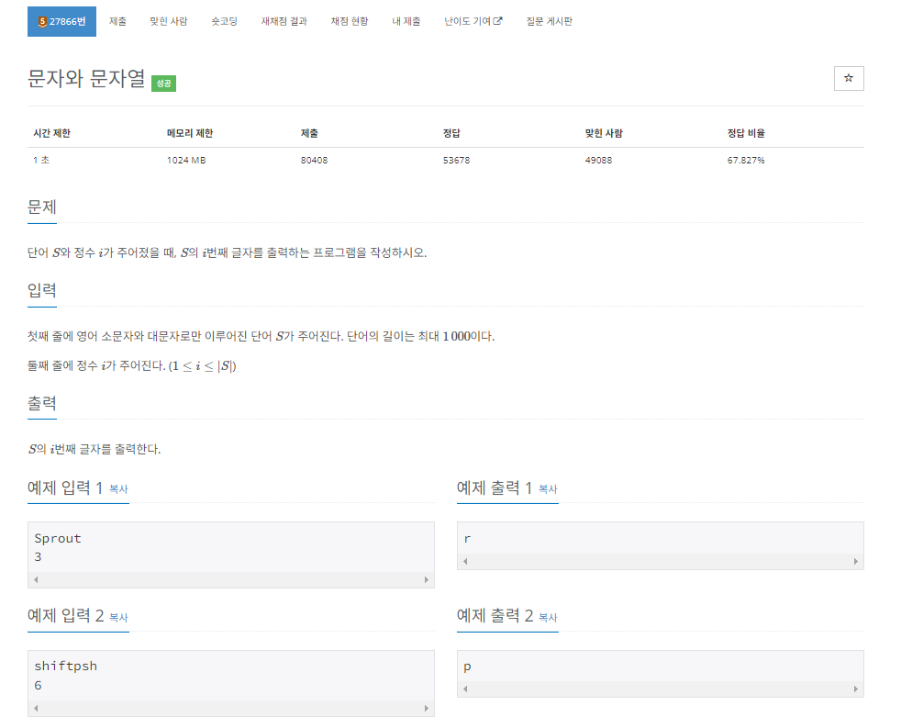Copy 예제 입력 1 via 복사 link
The height and width of the screenshot is (717, 901).
point(118,488)
